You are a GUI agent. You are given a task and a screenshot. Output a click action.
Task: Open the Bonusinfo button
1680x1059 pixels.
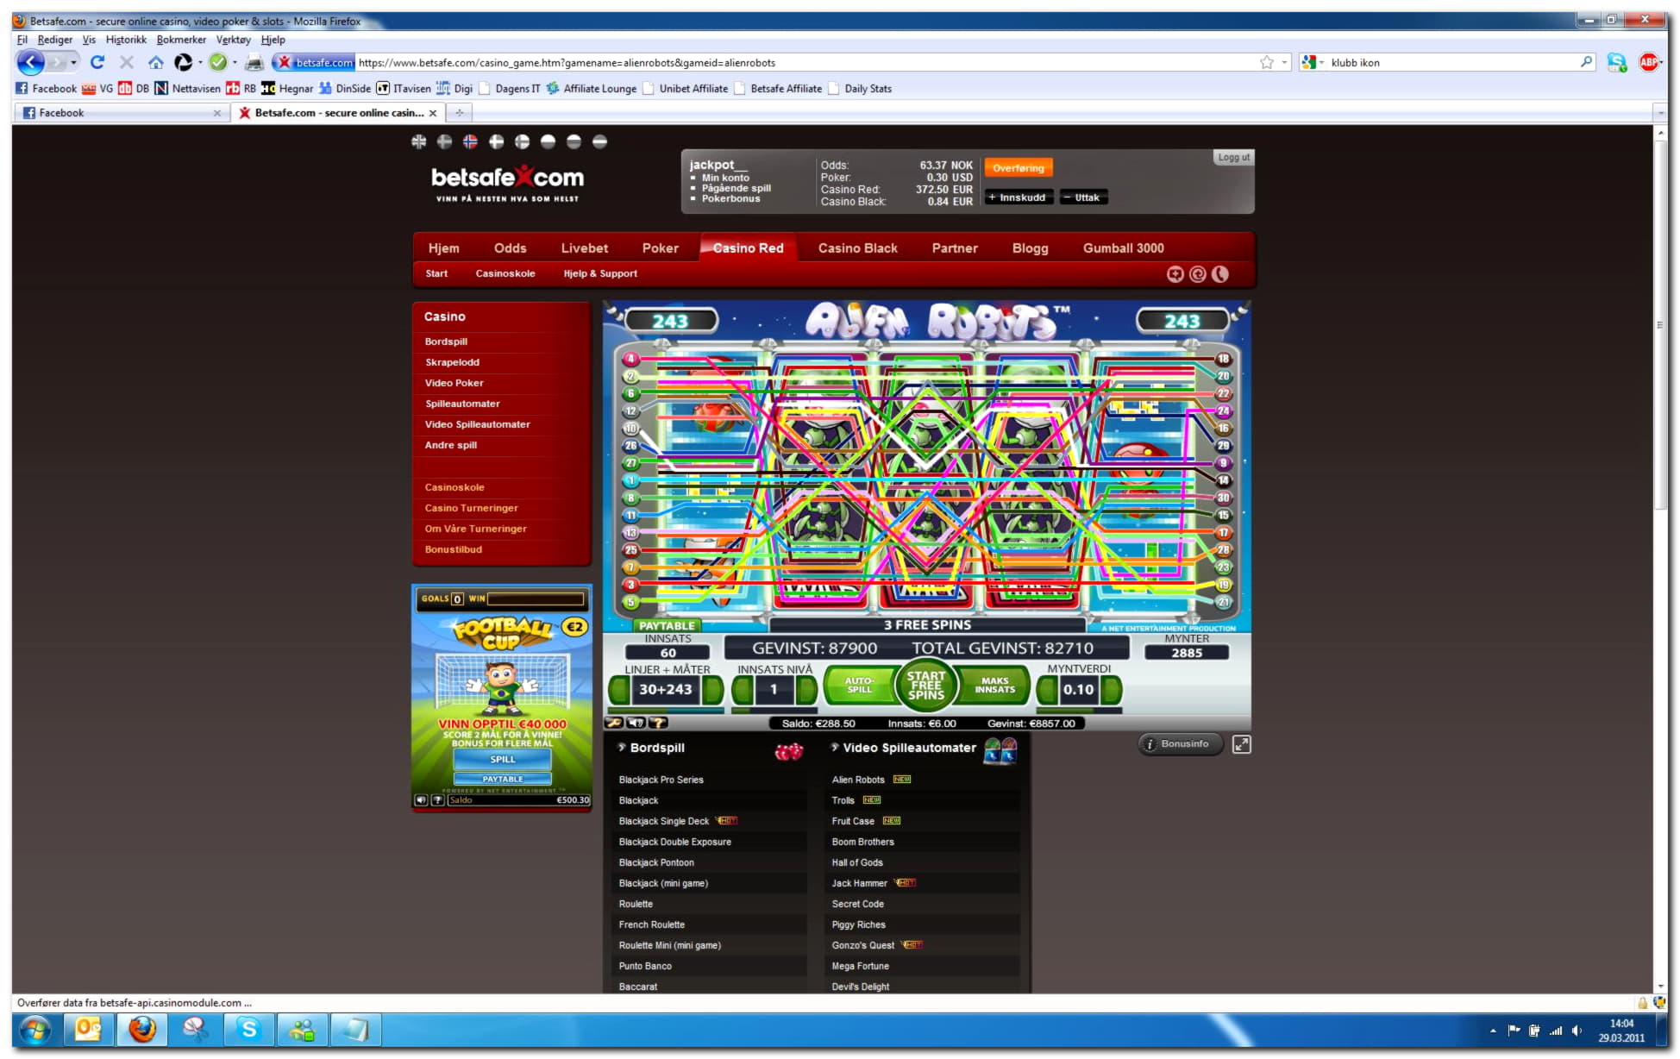[1179, 744]
